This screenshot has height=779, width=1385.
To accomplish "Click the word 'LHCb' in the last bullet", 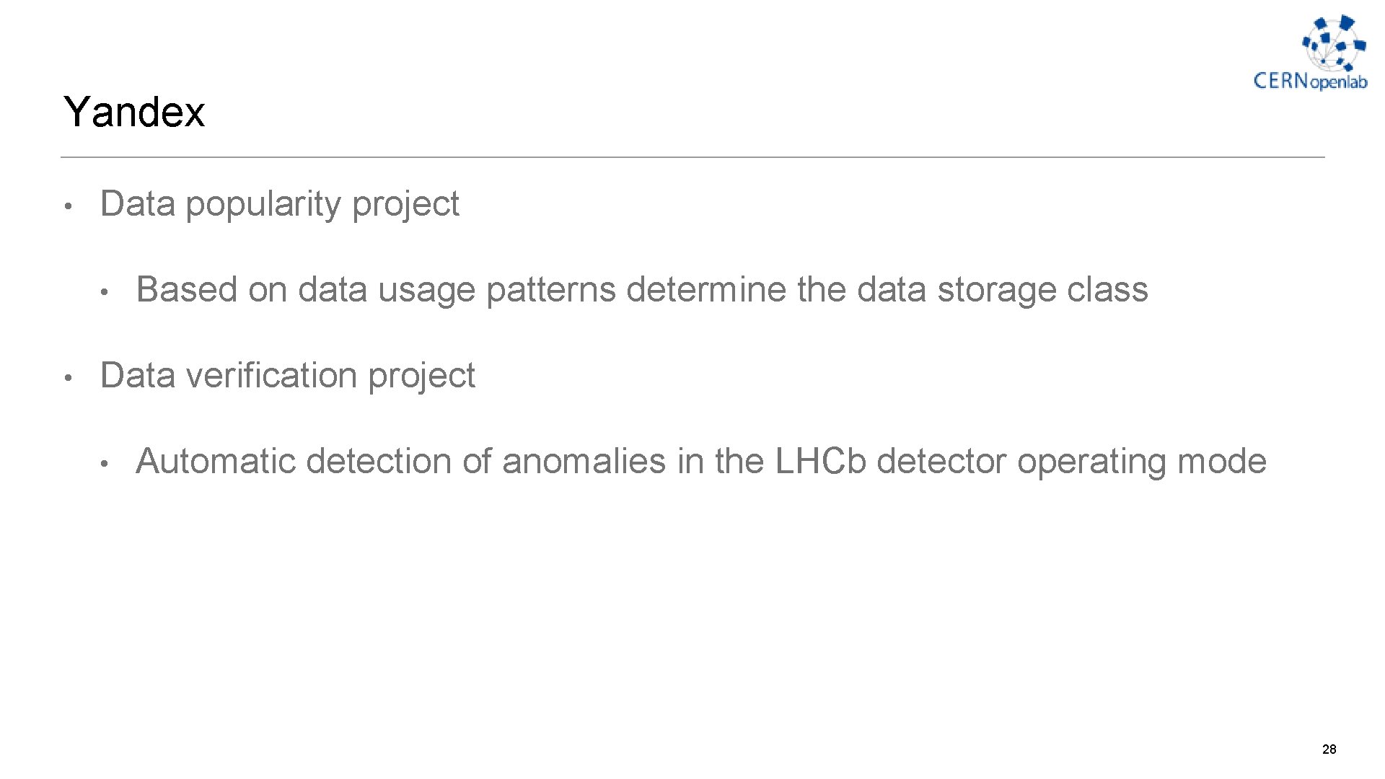I will point(820,462).
